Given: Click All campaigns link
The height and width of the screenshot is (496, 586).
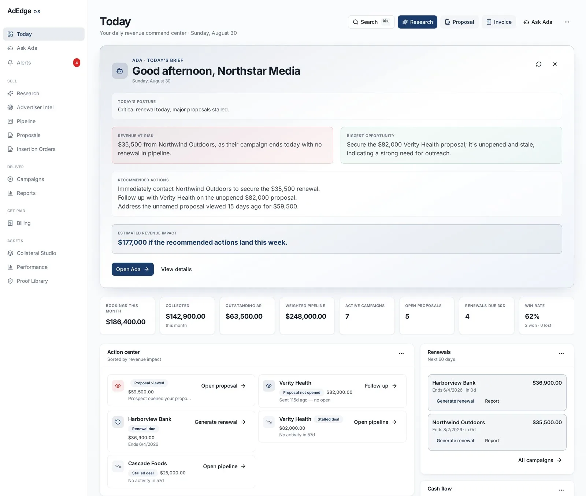Looking at the screenshot, I should (540, 460).
